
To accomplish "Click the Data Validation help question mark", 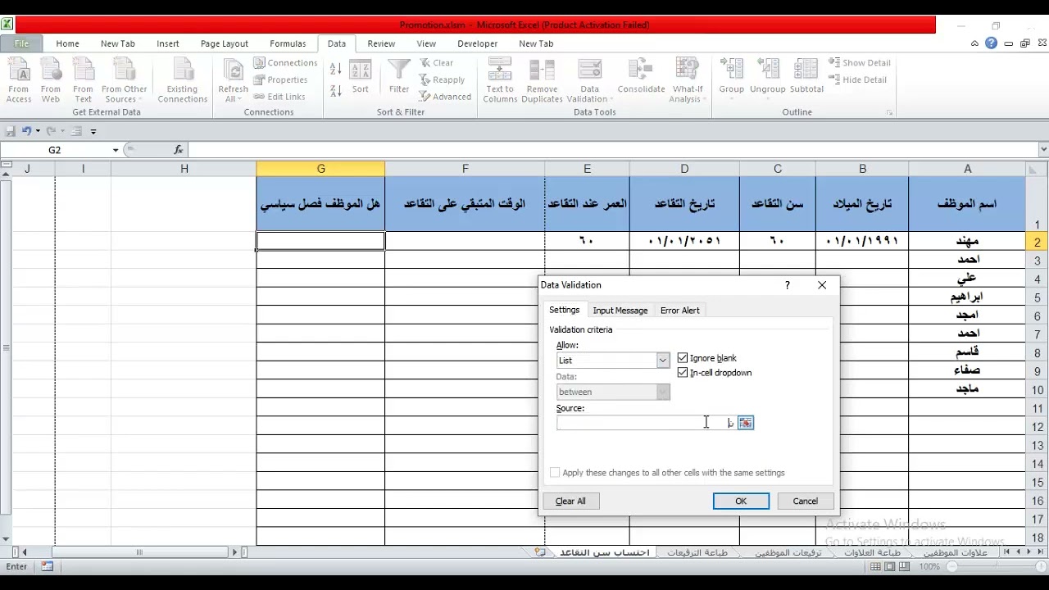I will [788, 285].
